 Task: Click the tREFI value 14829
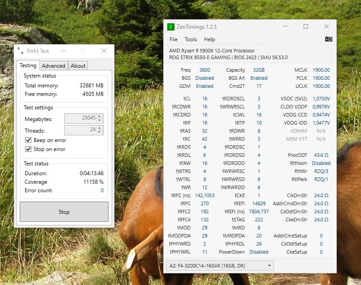(259, 203)
